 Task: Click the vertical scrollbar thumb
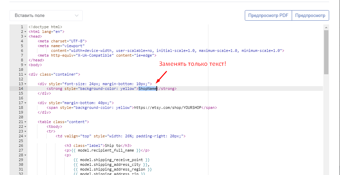click(x=326, y=52)
